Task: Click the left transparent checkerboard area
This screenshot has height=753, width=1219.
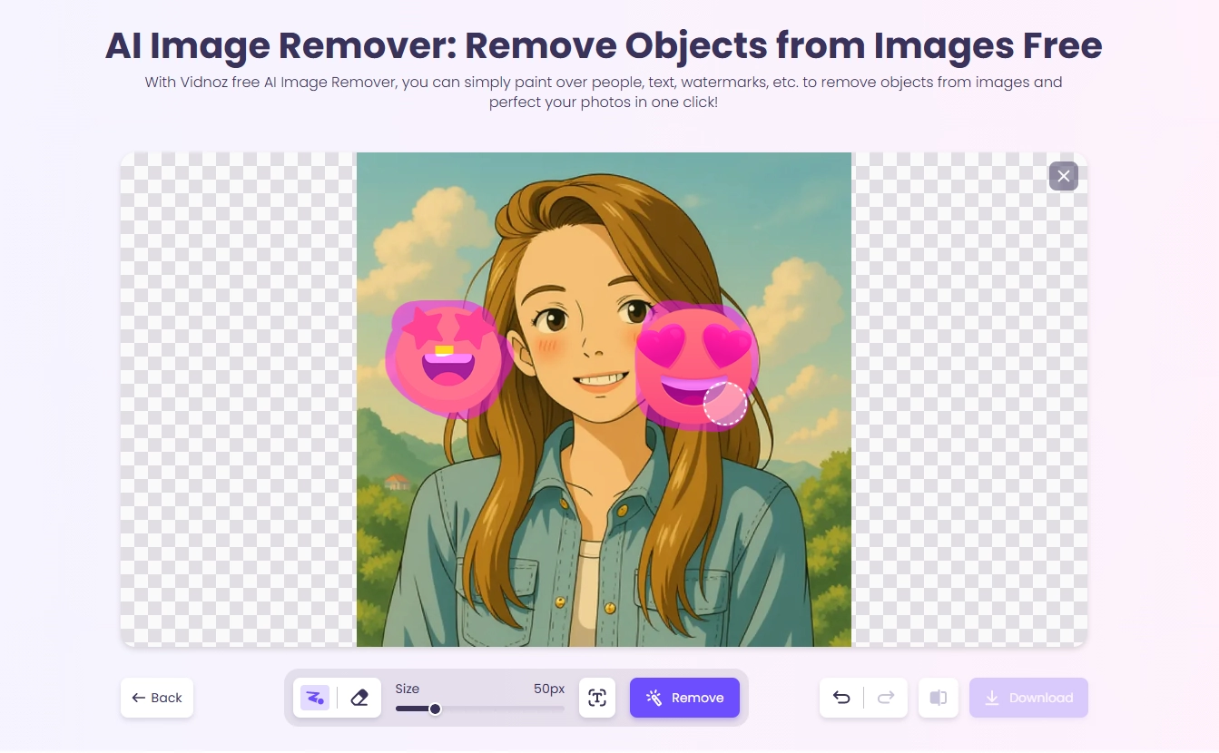Action: coord(238,399)
